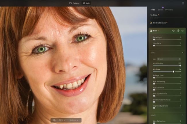Image resolution: width=187 pixels, height=124 pixels.
Task: Click the Tools tab label
Action: click(153, 9)
